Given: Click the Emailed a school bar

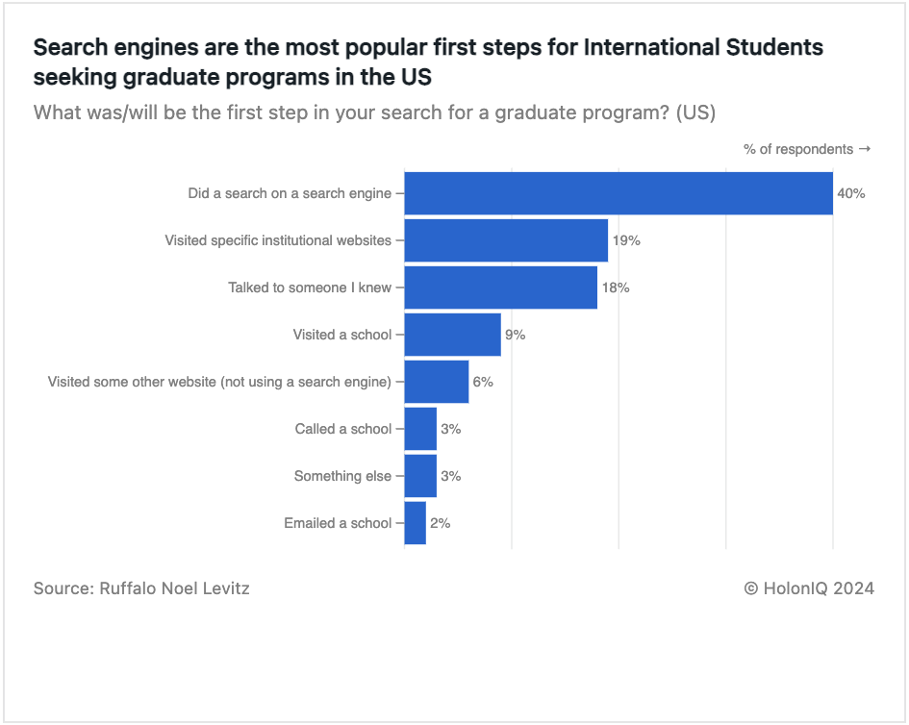Looking at the screenshot, I should click(416, 523).
